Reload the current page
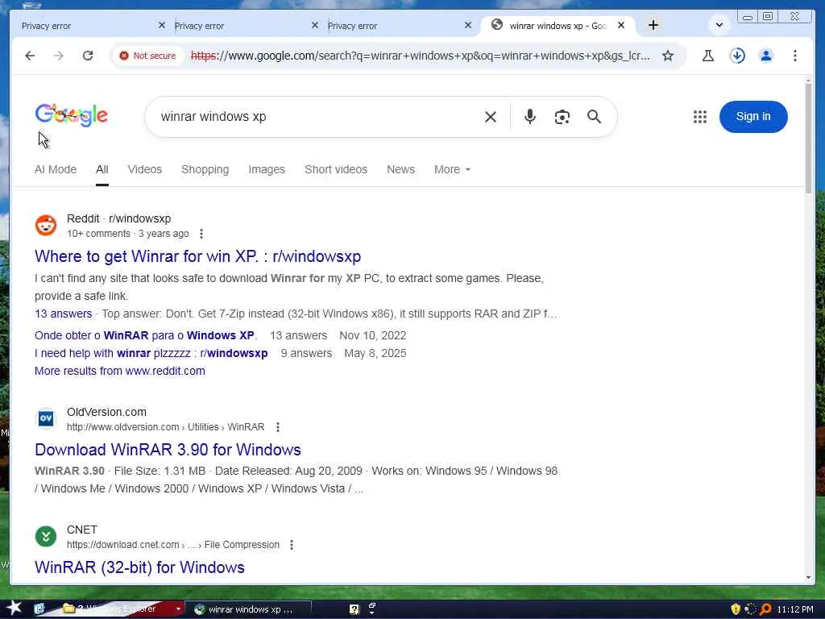Image resolution: width=825 pixels, height=619 pixels. (x=87, y=56)
